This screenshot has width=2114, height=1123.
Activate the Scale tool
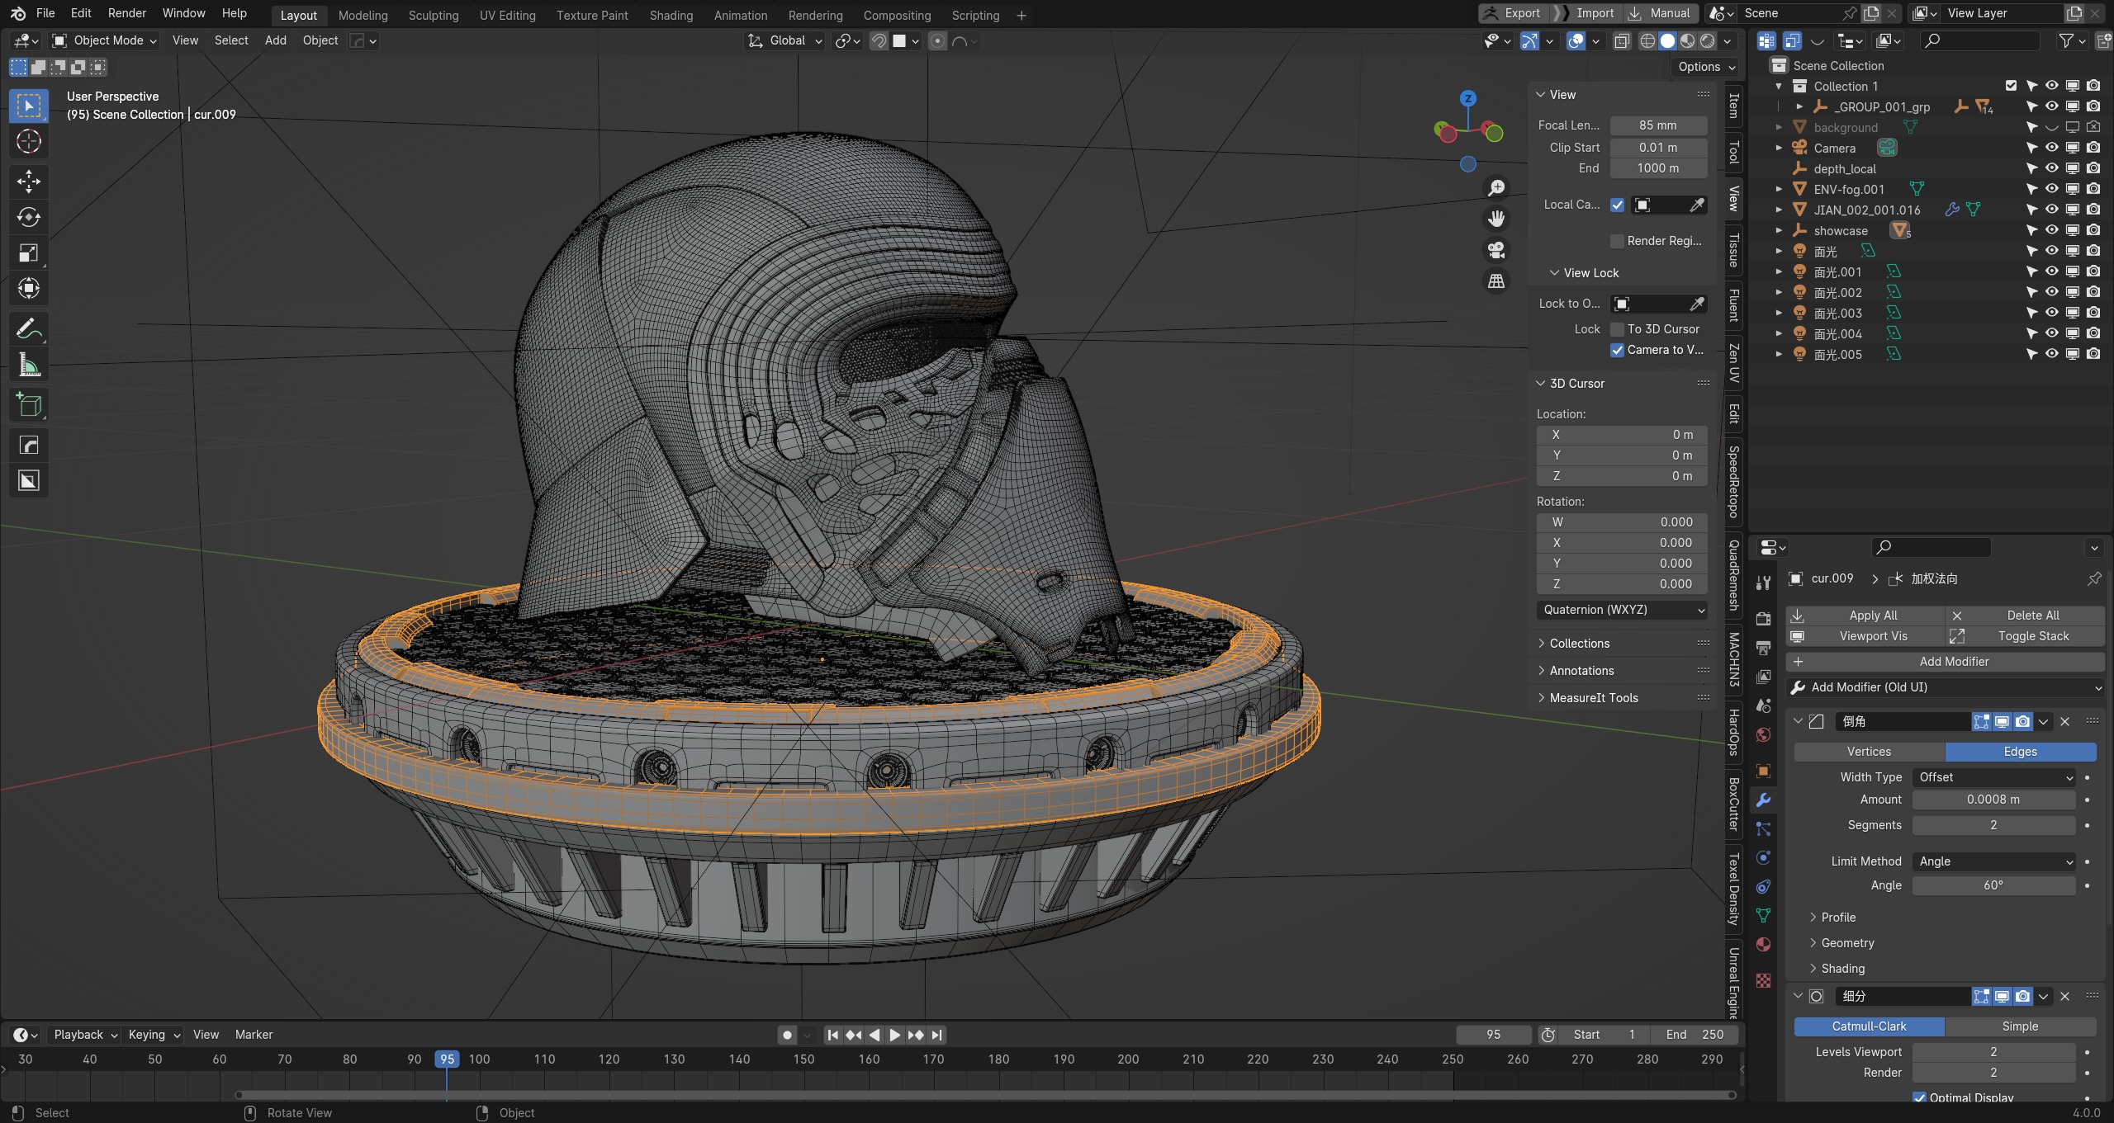click(29, 252)
